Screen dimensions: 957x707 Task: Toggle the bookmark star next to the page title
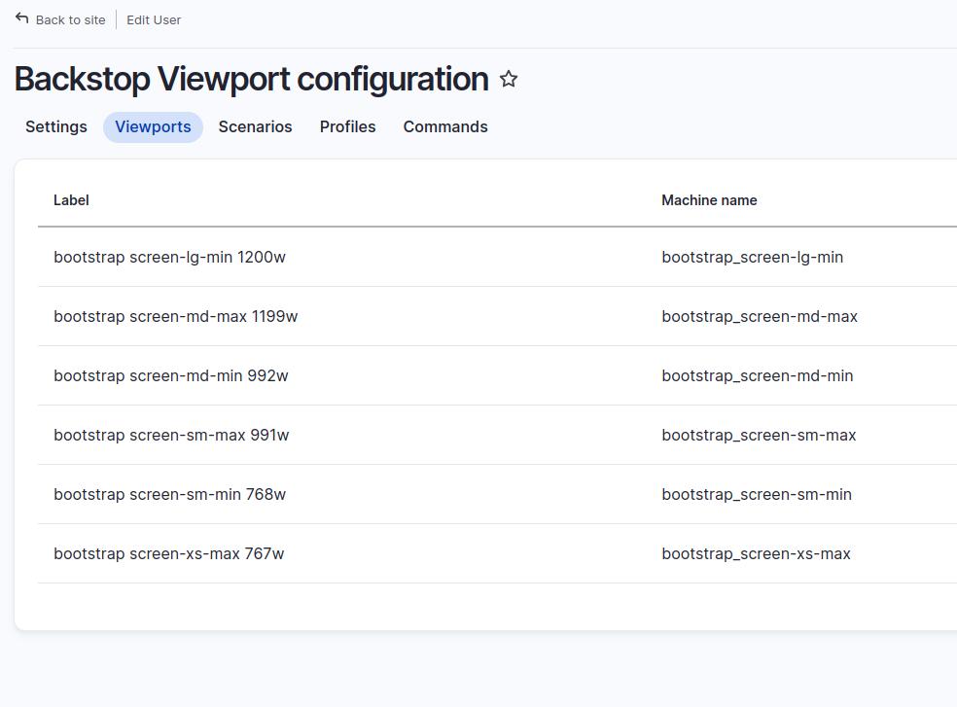(508, 80)
